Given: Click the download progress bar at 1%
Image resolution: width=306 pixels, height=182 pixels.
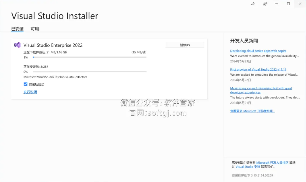Looking at the screenshot, I should pyautogui.click(x=90, y=57).
